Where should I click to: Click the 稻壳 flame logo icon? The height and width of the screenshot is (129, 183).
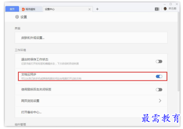23,9
